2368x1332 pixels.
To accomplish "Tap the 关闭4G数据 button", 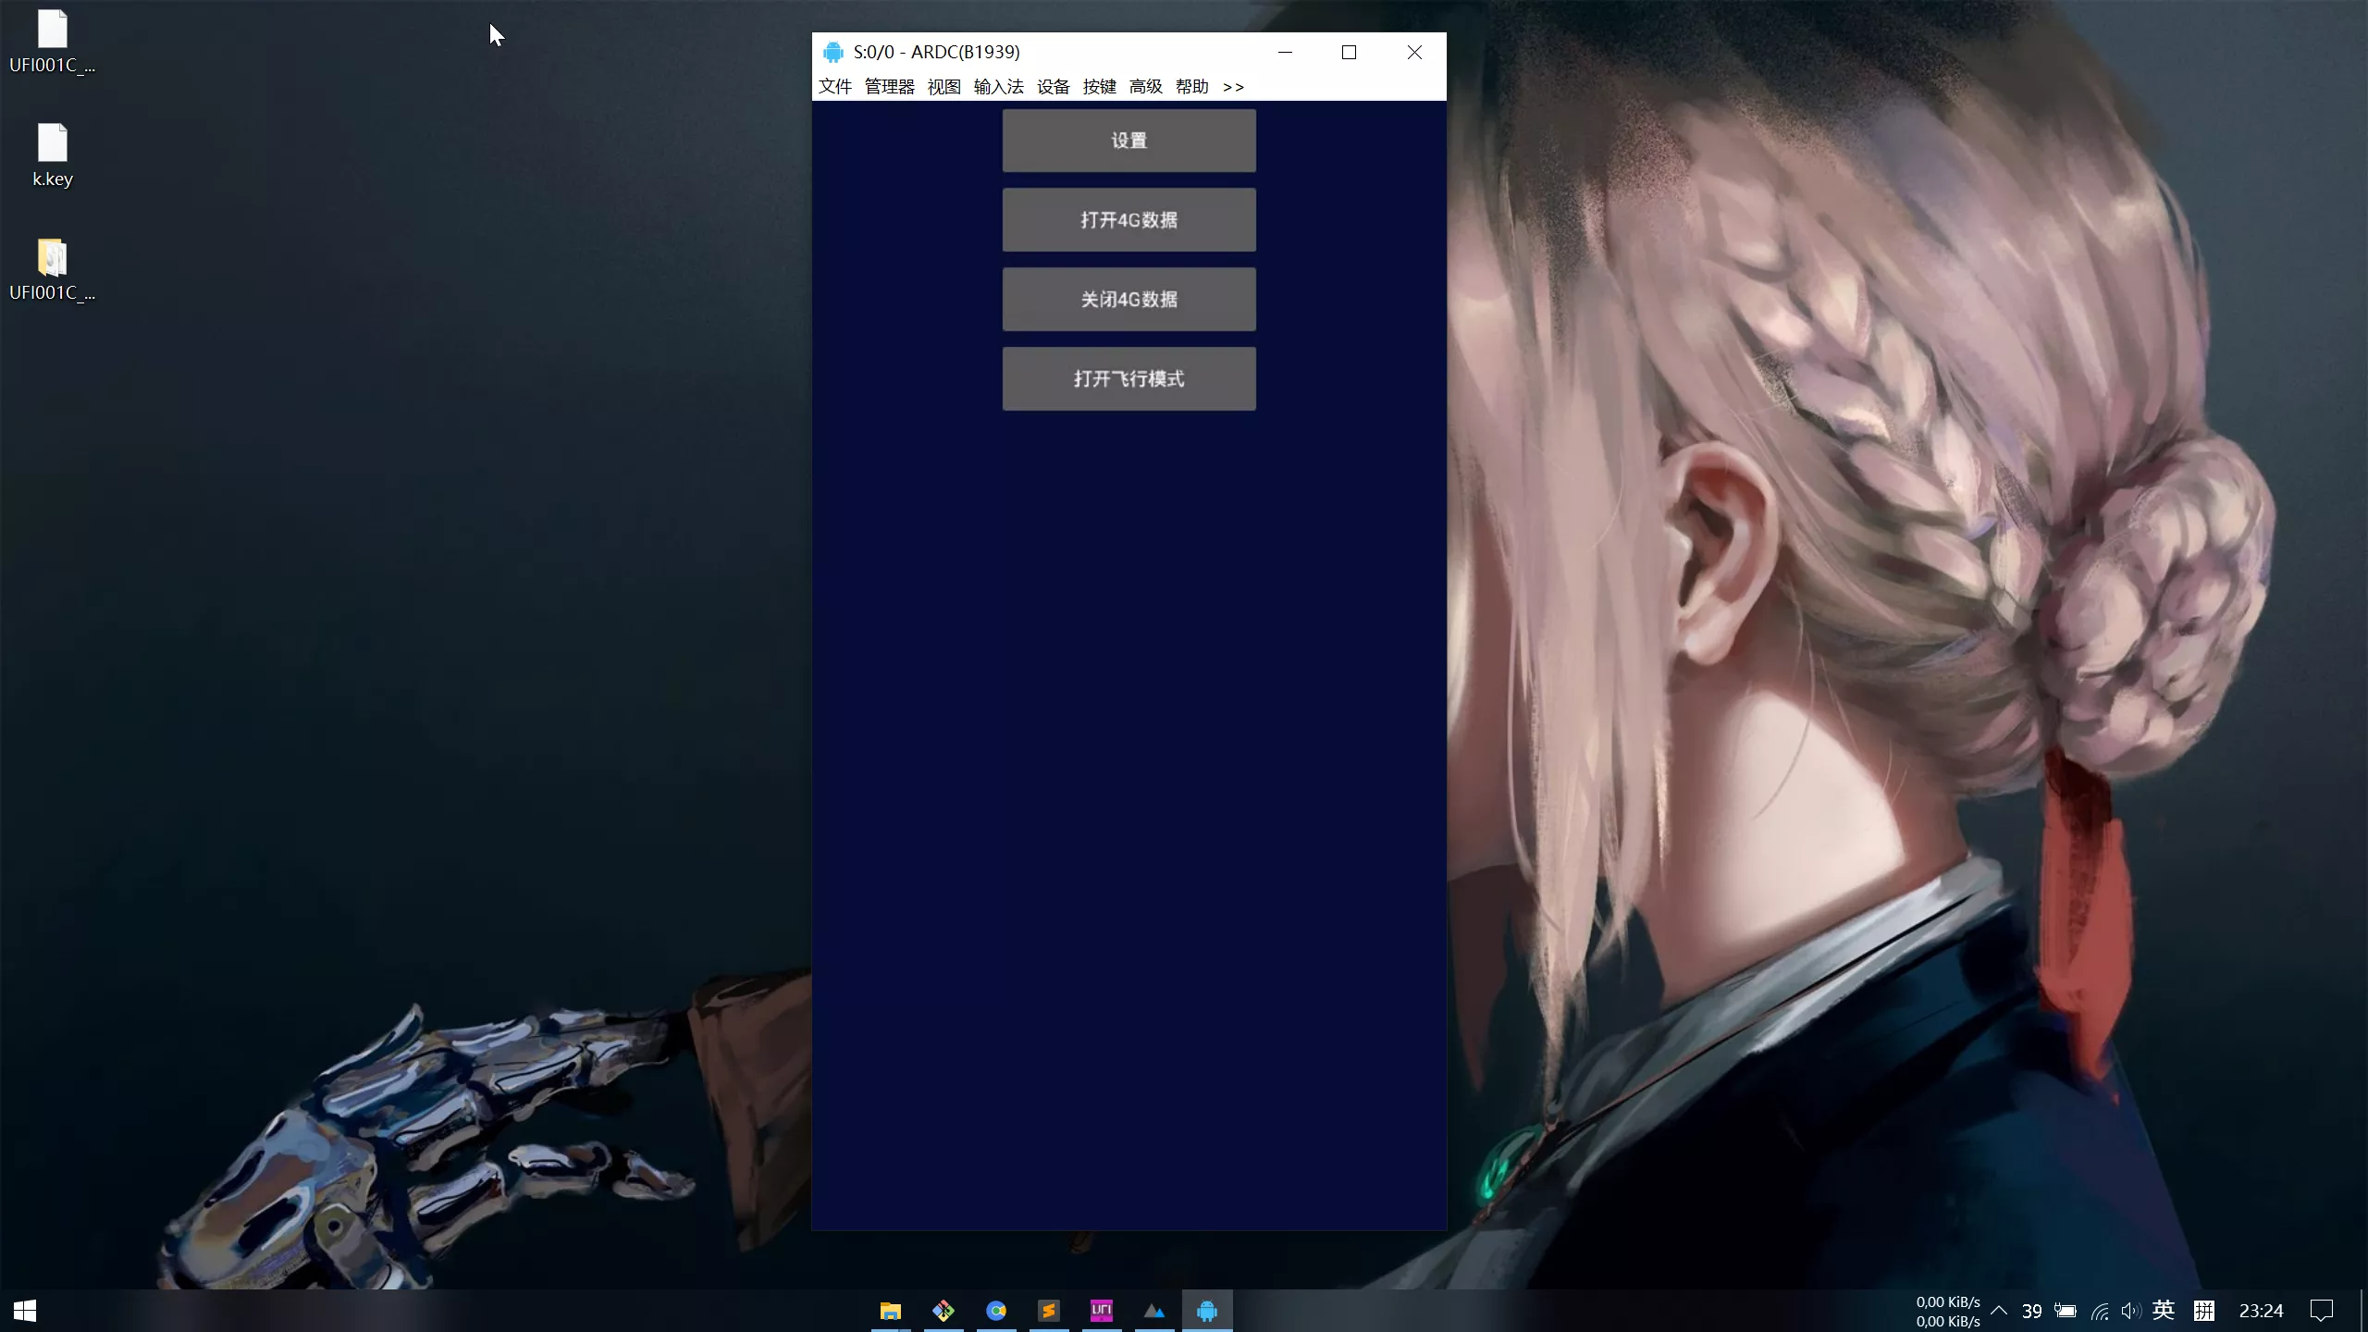I will coord(1128,300).
